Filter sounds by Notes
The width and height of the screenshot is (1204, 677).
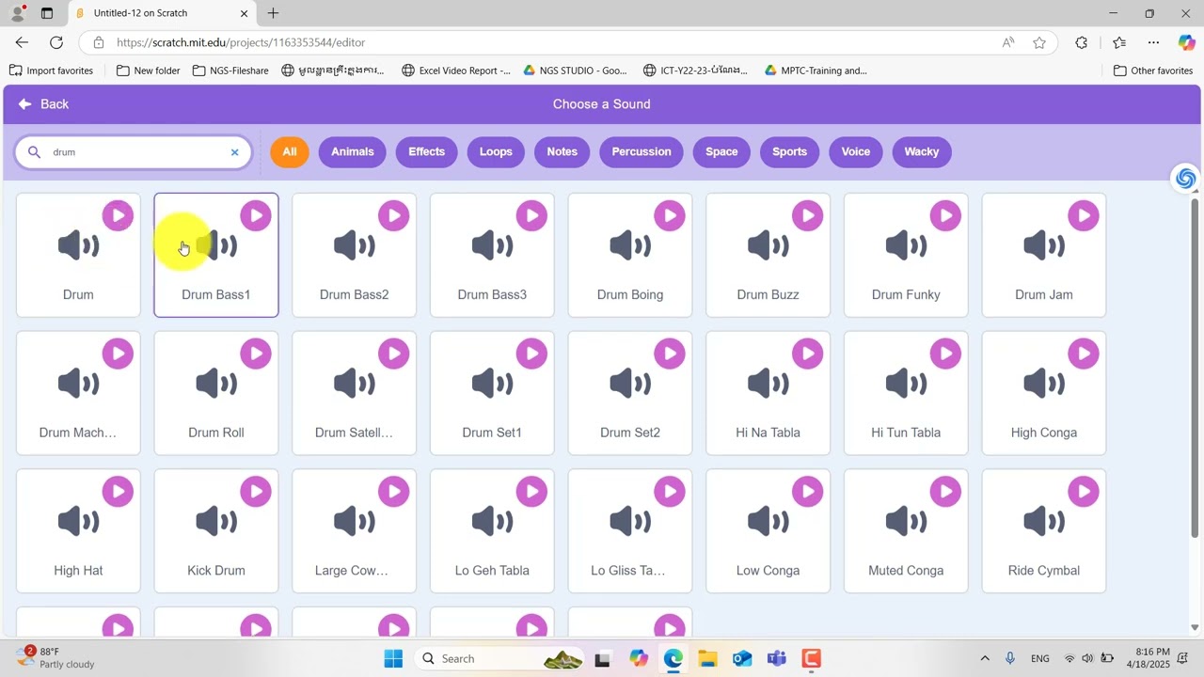[x=562, y=151]
